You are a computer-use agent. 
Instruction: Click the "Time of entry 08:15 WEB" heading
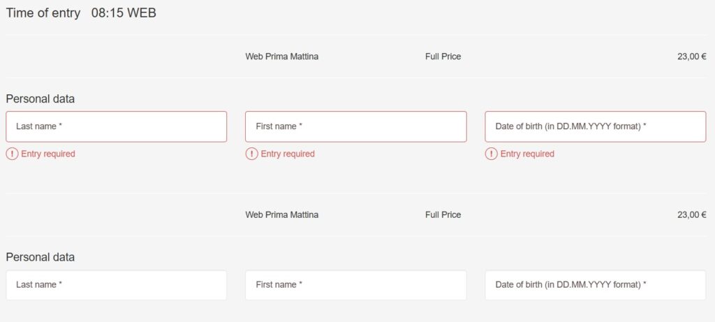tap(81, 13)
